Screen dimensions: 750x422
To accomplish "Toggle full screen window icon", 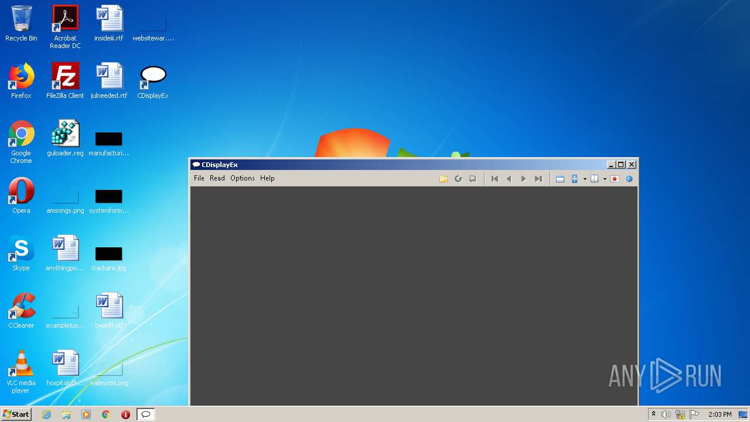I will pyautogui.click(x=560, y=179).
